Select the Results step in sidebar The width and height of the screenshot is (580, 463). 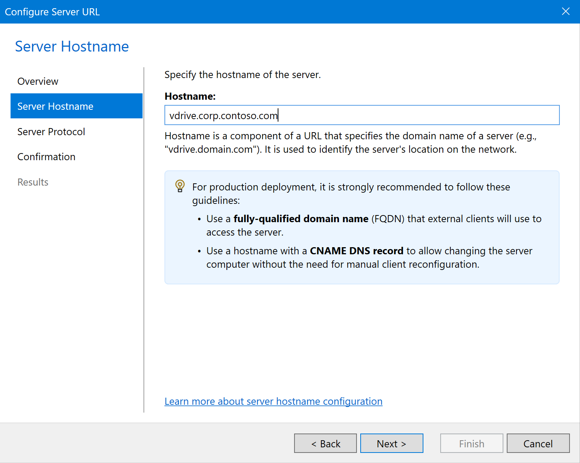33,182
